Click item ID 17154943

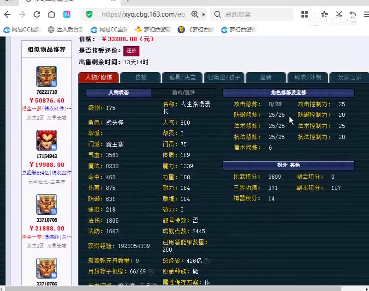[47, 156]
